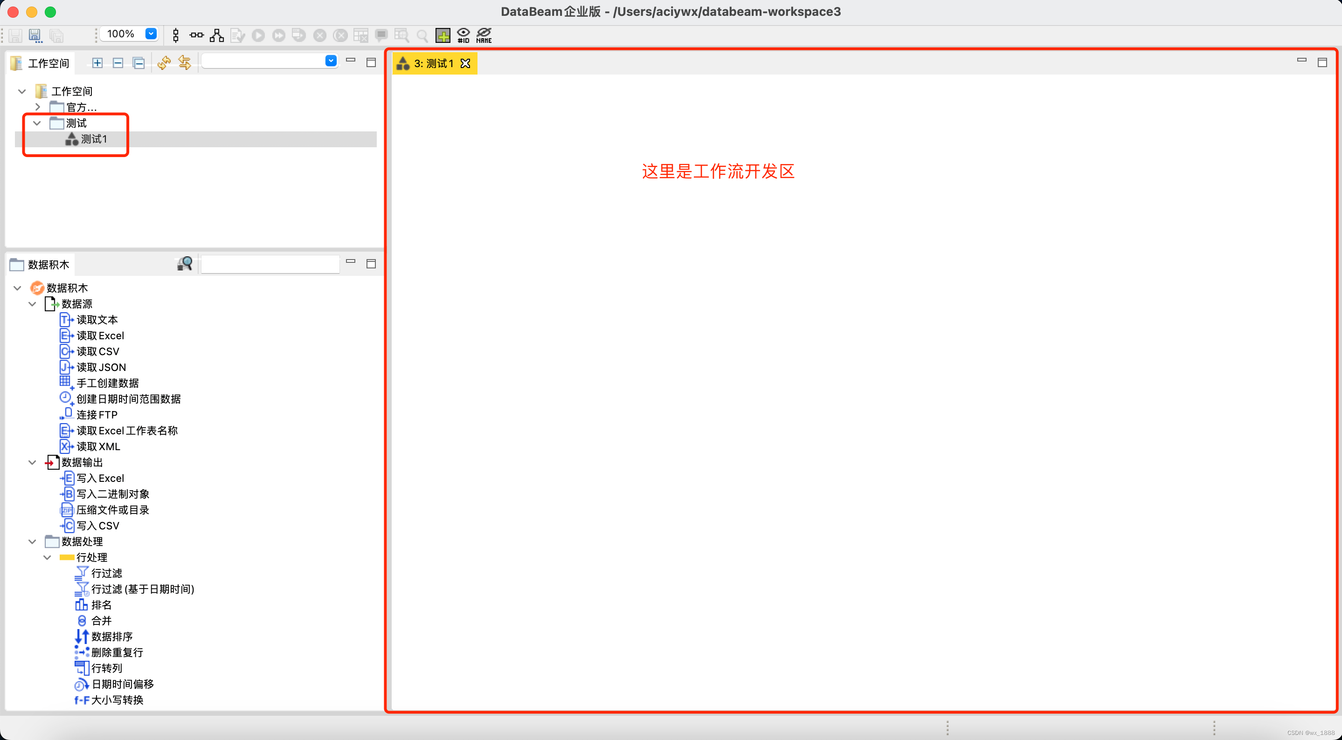Align selected nodes horizontally
The width and height of the screenshot is (1342, 740).
pos(196,35)
